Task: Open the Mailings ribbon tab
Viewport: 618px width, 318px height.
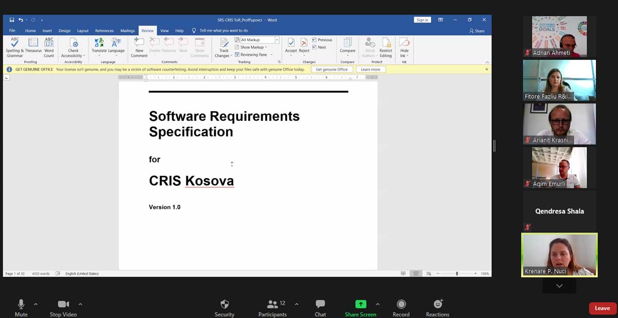Action: tap(127, 30)
